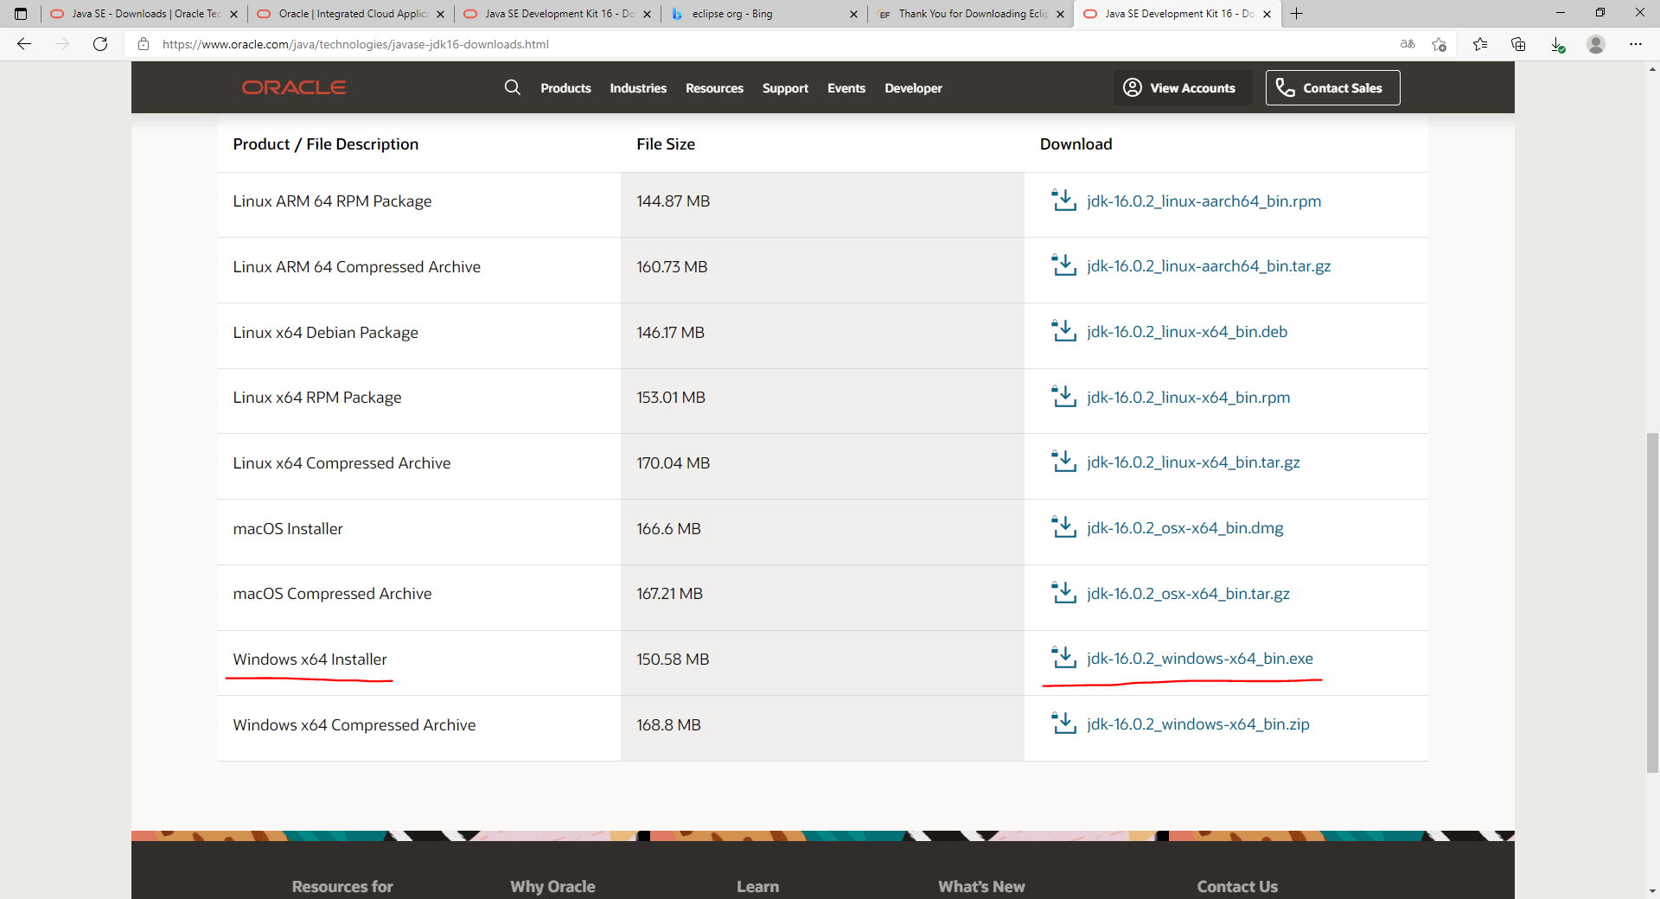Select the Linux x64 Debian Package description
This screenshot has height=899, width=1660.
(x=325, y=332)
